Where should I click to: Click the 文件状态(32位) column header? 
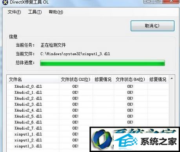[76, 79]
